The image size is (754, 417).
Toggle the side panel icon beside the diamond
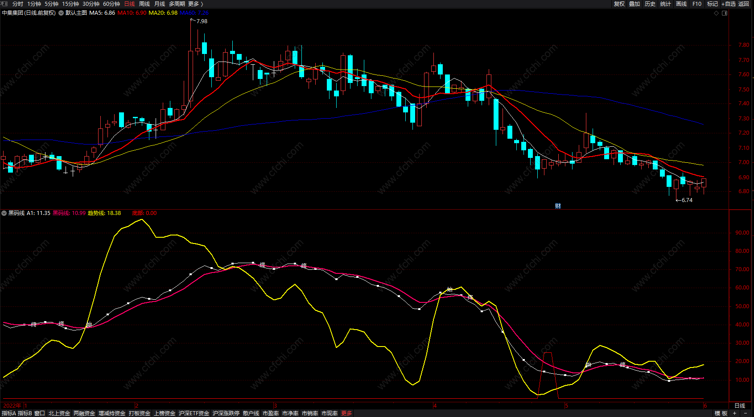pyautogui.click(x=725, y=13)
